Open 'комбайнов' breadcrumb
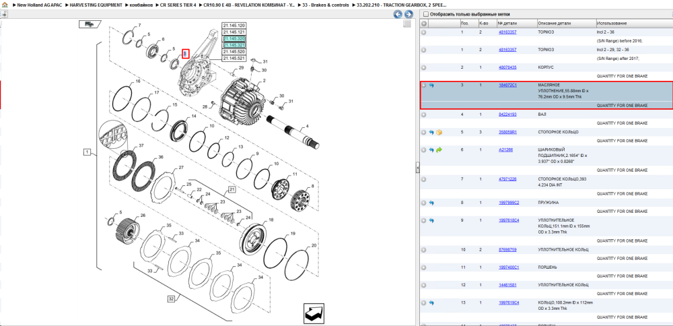The width and height of the screenshot is (673, 326). (x=141, y=5)
